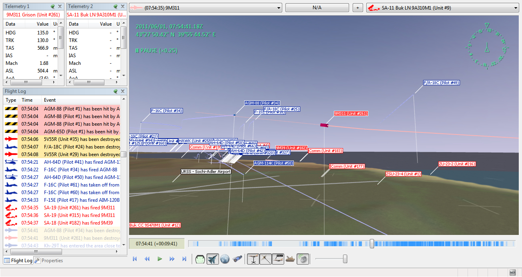Click the URSS - Sochi-Adler Airport label
The height and width of the screenshot is (277, 522).
point(206,172)
